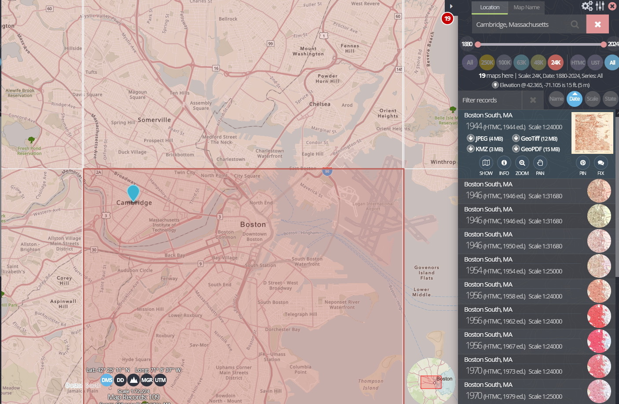619x404 pixels.
Task: Collapse the side panel arrow
Action: [451, 6]
